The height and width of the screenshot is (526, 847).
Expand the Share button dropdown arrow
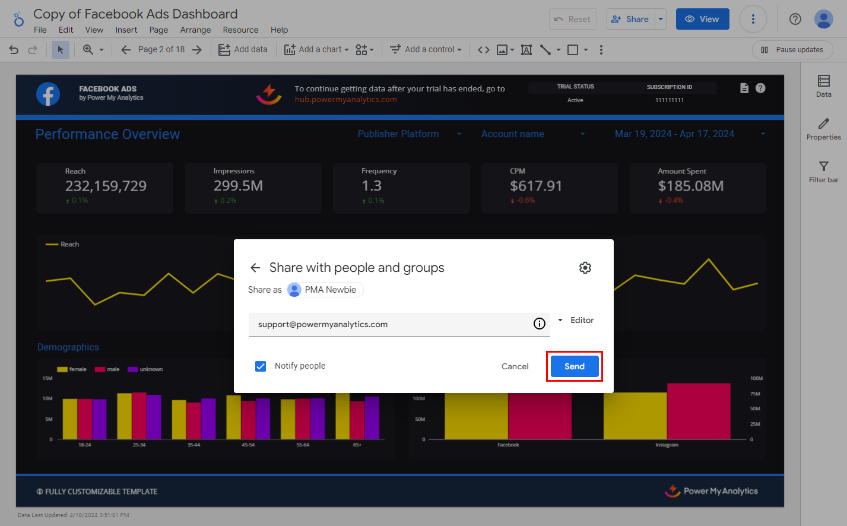tap(661, 19)
